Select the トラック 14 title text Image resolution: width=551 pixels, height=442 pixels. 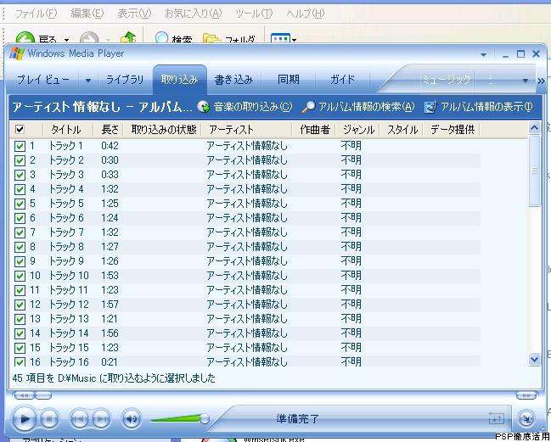pos(69,333)
